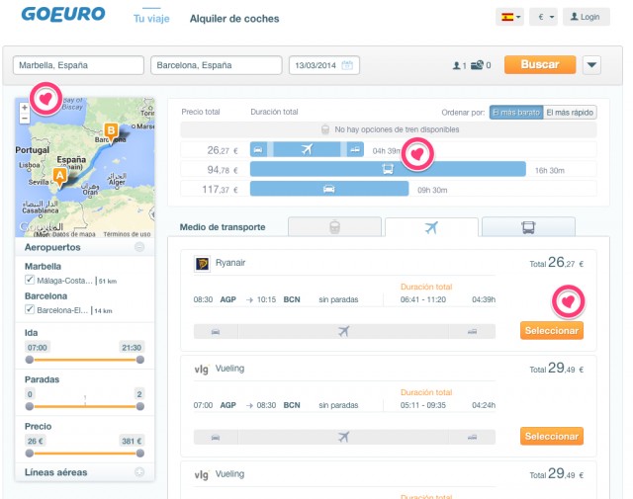
Task: Click Ida slider left handle
Action: pos(30,360)
